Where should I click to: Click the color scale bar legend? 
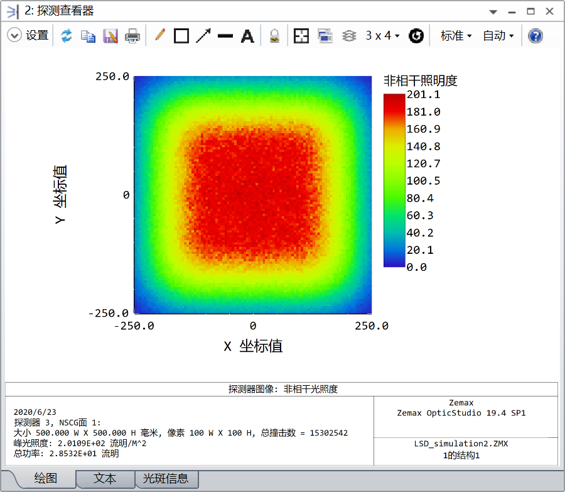pos(394,180)
